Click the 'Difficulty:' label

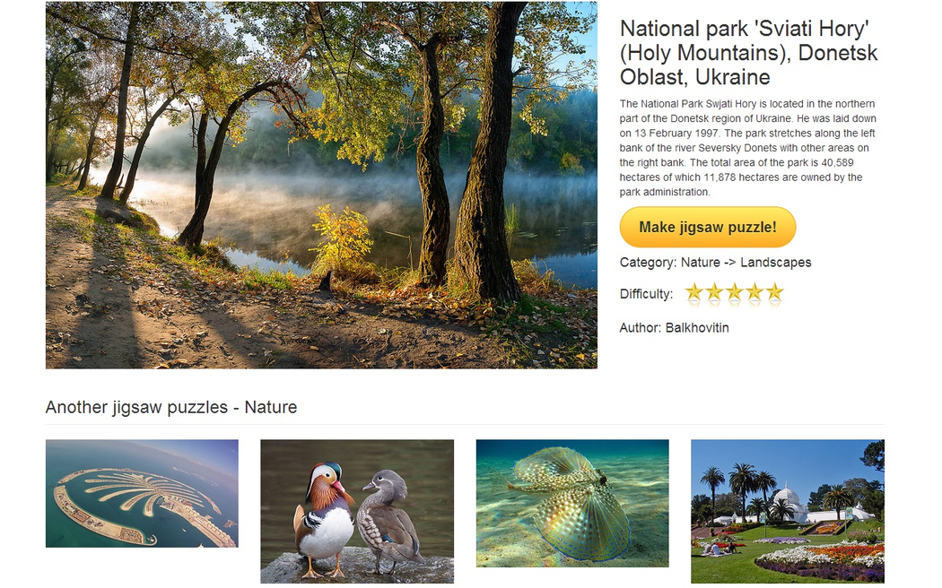pos(646,294)
